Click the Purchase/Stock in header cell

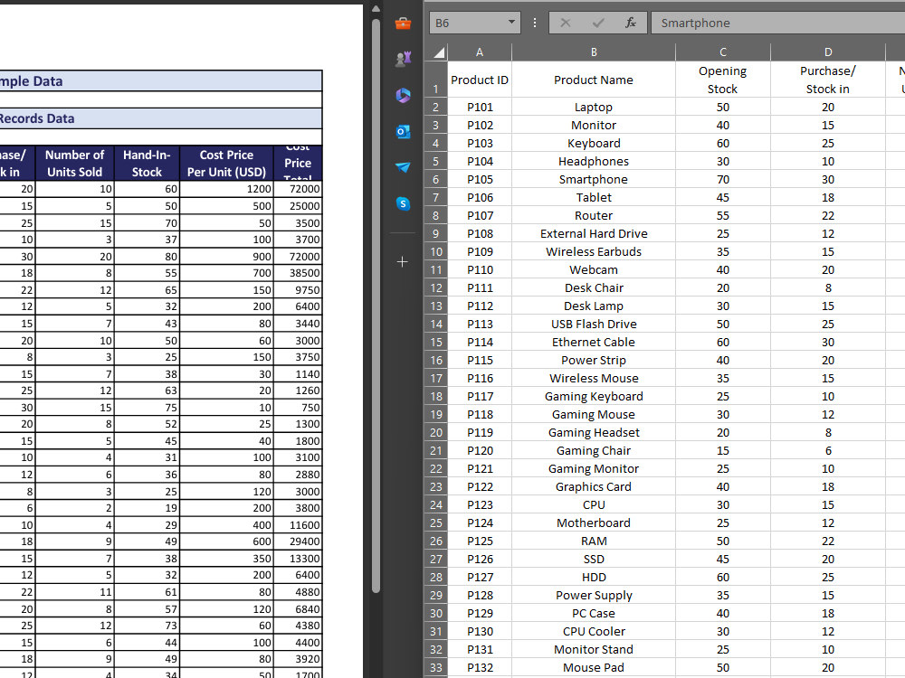pyautogui.click(x=828, y=80)
